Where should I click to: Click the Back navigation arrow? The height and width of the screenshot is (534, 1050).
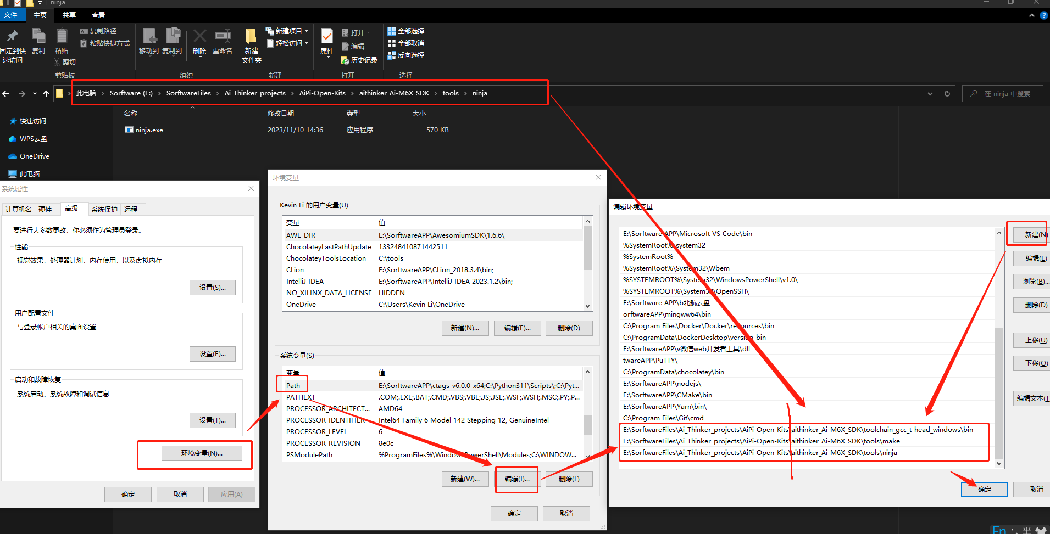5,94
